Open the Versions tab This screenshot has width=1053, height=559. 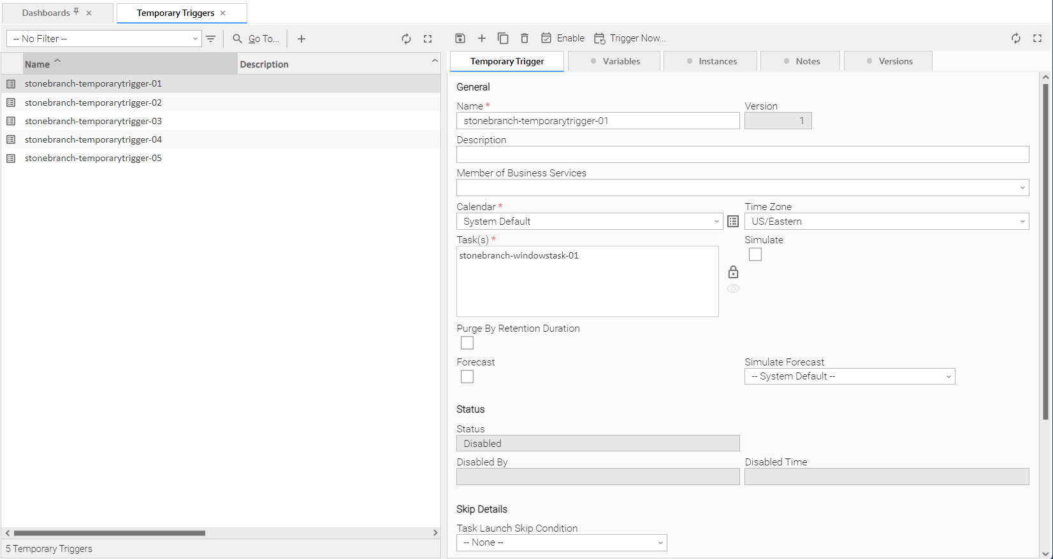pyautogui.click(x=889, y=61)
